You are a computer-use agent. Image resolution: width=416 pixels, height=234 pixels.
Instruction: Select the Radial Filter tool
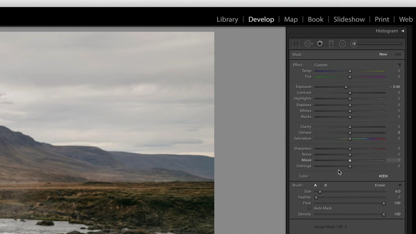(x=343, y=44)
